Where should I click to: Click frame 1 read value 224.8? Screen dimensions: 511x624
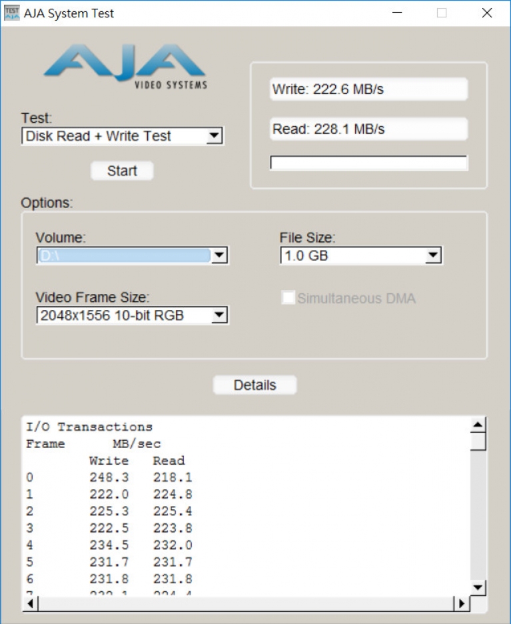tap(173, 494)
